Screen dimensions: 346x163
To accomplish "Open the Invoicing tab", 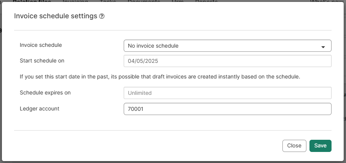I will click(75, 2).
